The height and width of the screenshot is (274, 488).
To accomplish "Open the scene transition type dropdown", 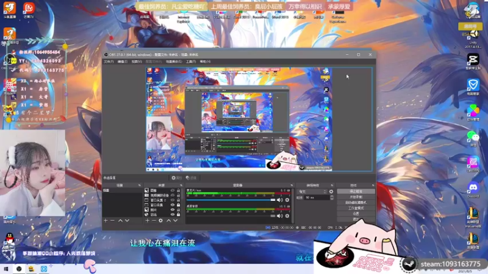I will 312,192.
